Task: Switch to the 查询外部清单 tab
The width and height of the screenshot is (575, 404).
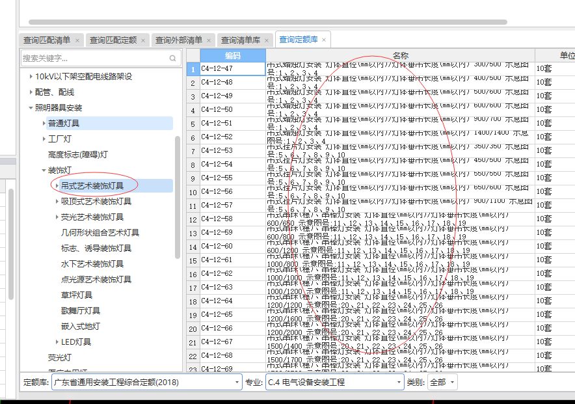Action: click(179, 40)
